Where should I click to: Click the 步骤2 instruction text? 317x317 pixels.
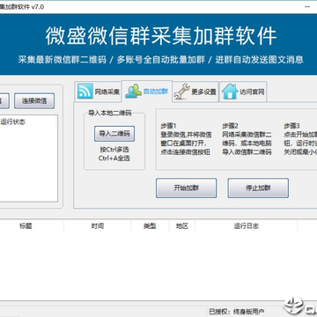click(x=247, y=139)
